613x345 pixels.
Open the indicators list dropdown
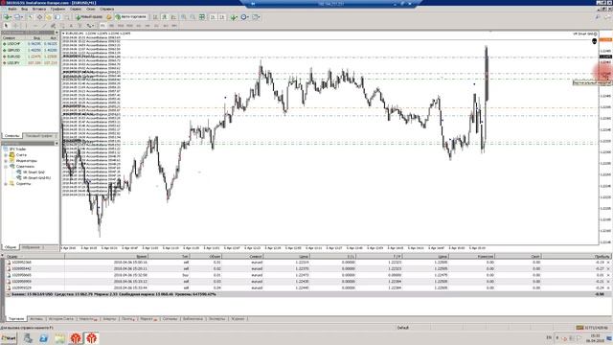234,17
